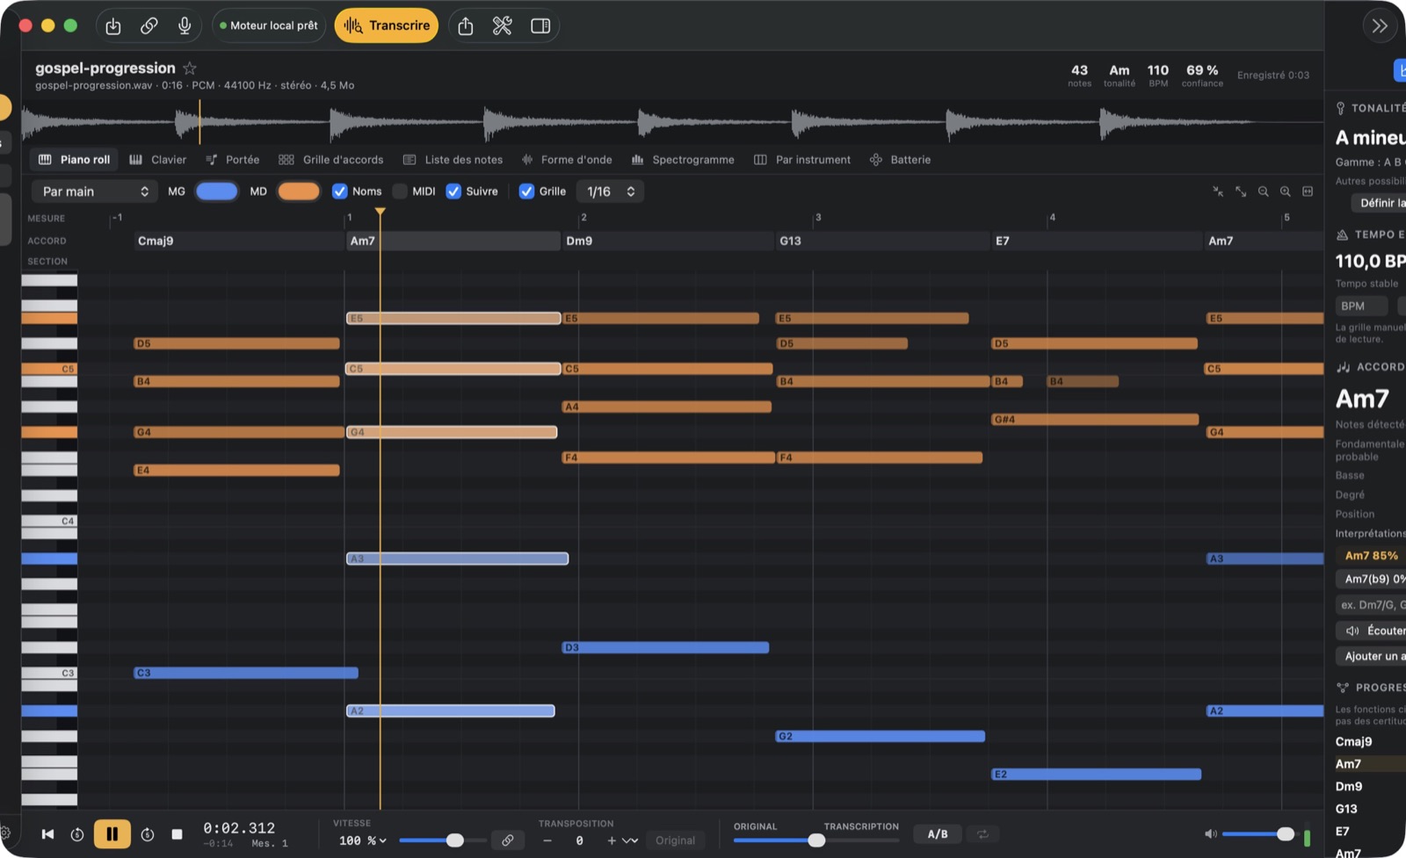The height and width of the screenshot is (858, 1406).
Task: Open the Batterie tab
Action: click(900, 160)
